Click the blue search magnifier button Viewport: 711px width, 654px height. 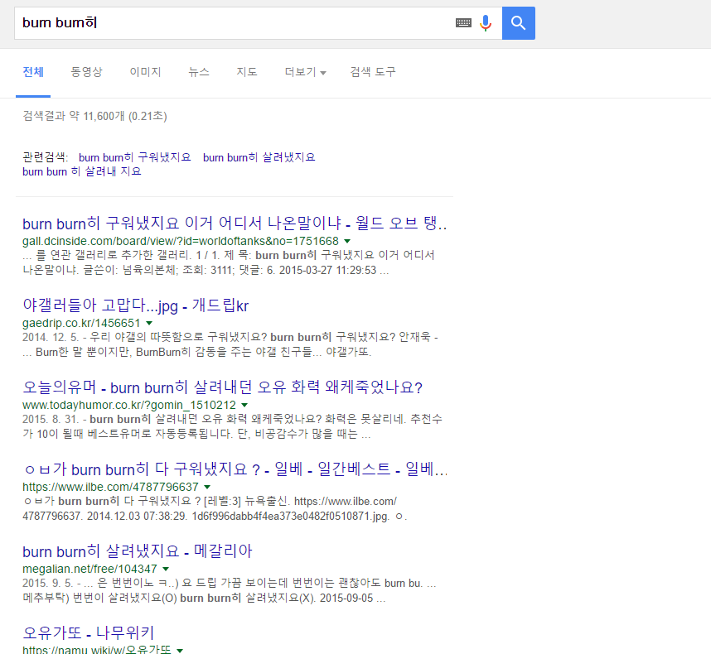[518, 23]
